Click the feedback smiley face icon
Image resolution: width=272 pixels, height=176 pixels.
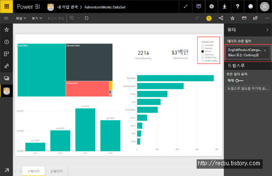[250, 6]
